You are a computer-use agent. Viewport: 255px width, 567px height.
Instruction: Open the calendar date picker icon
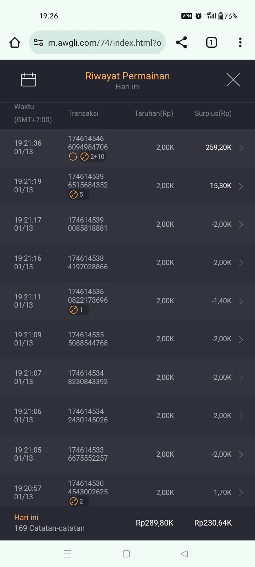(28, 79)
